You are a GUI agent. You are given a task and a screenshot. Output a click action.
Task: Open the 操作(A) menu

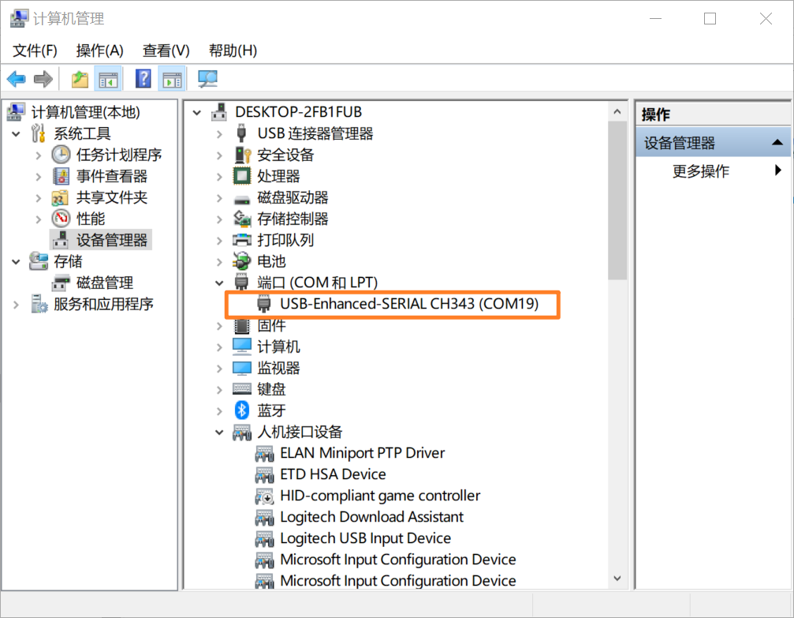(99, 50)
